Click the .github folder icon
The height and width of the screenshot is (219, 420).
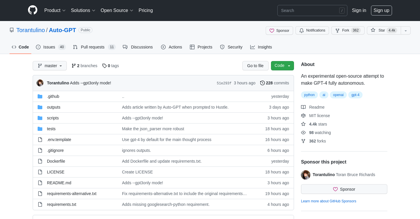point(40,96)
